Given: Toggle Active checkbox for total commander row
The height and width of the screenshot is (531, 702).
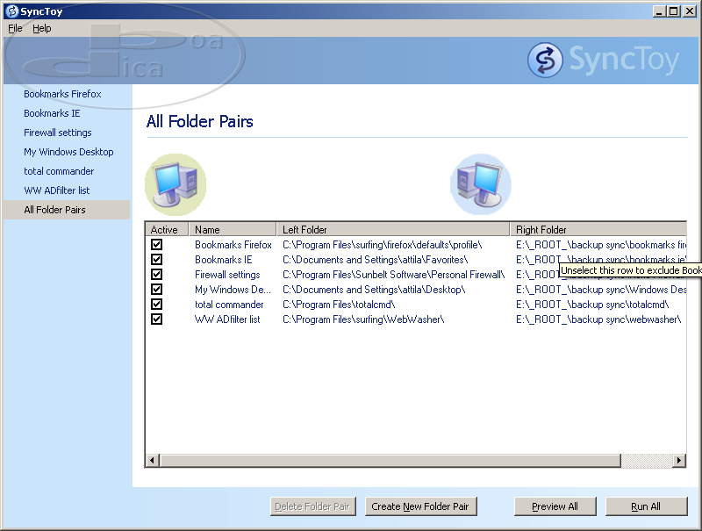Looking at the screenshot, I should (156, 305).
